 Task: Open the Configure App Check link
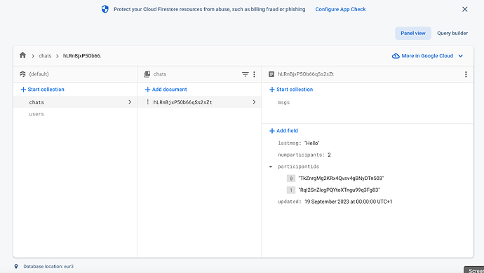coord(340,9)
